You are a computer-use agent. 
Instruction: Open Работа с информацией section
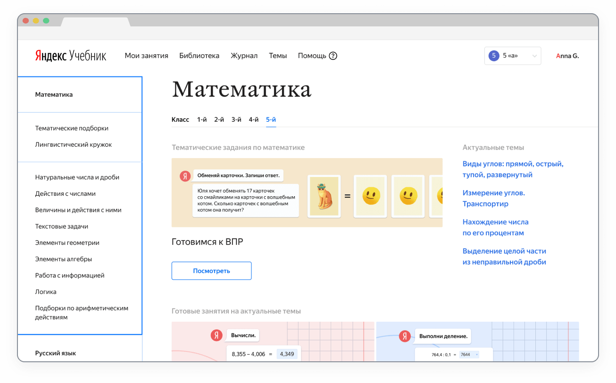tap(70, 275)
